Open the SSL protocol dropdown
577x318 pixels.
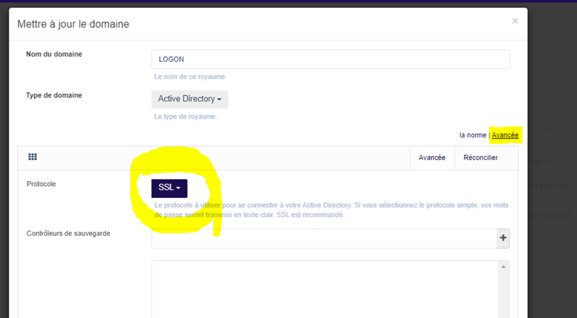click(169, 188)
